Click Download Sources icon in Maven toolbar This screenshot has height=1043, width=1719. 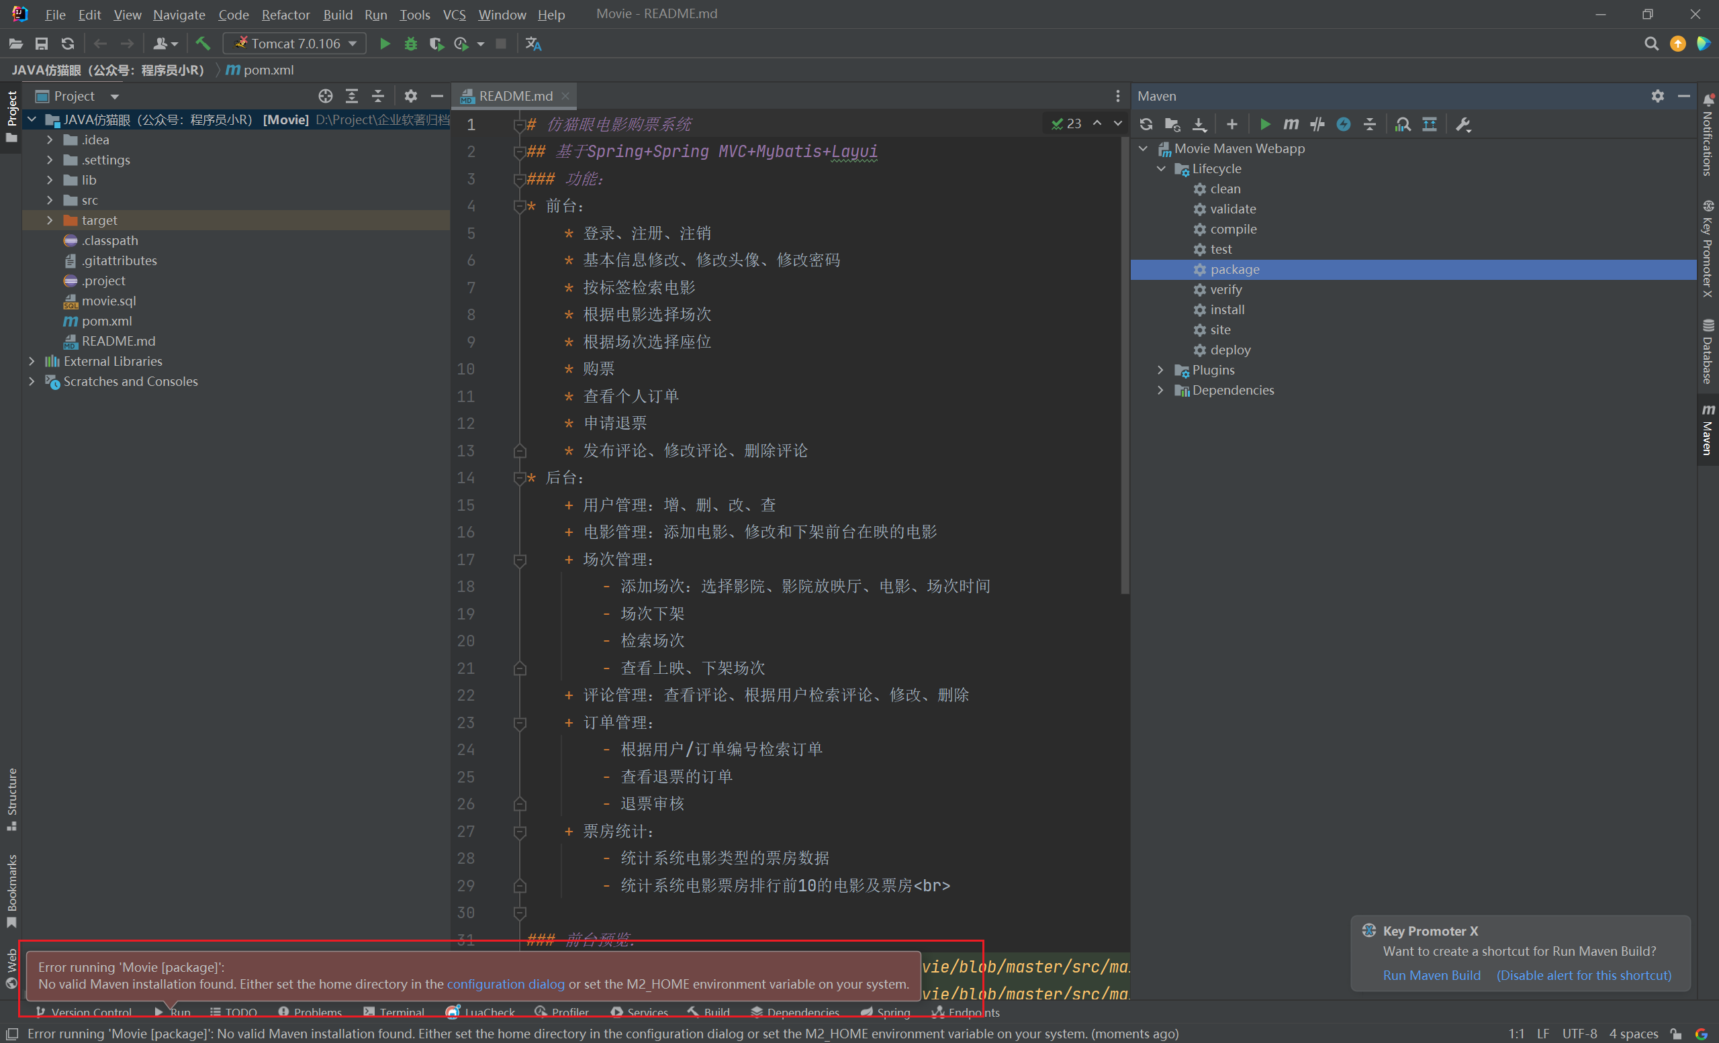point(1199,124)
